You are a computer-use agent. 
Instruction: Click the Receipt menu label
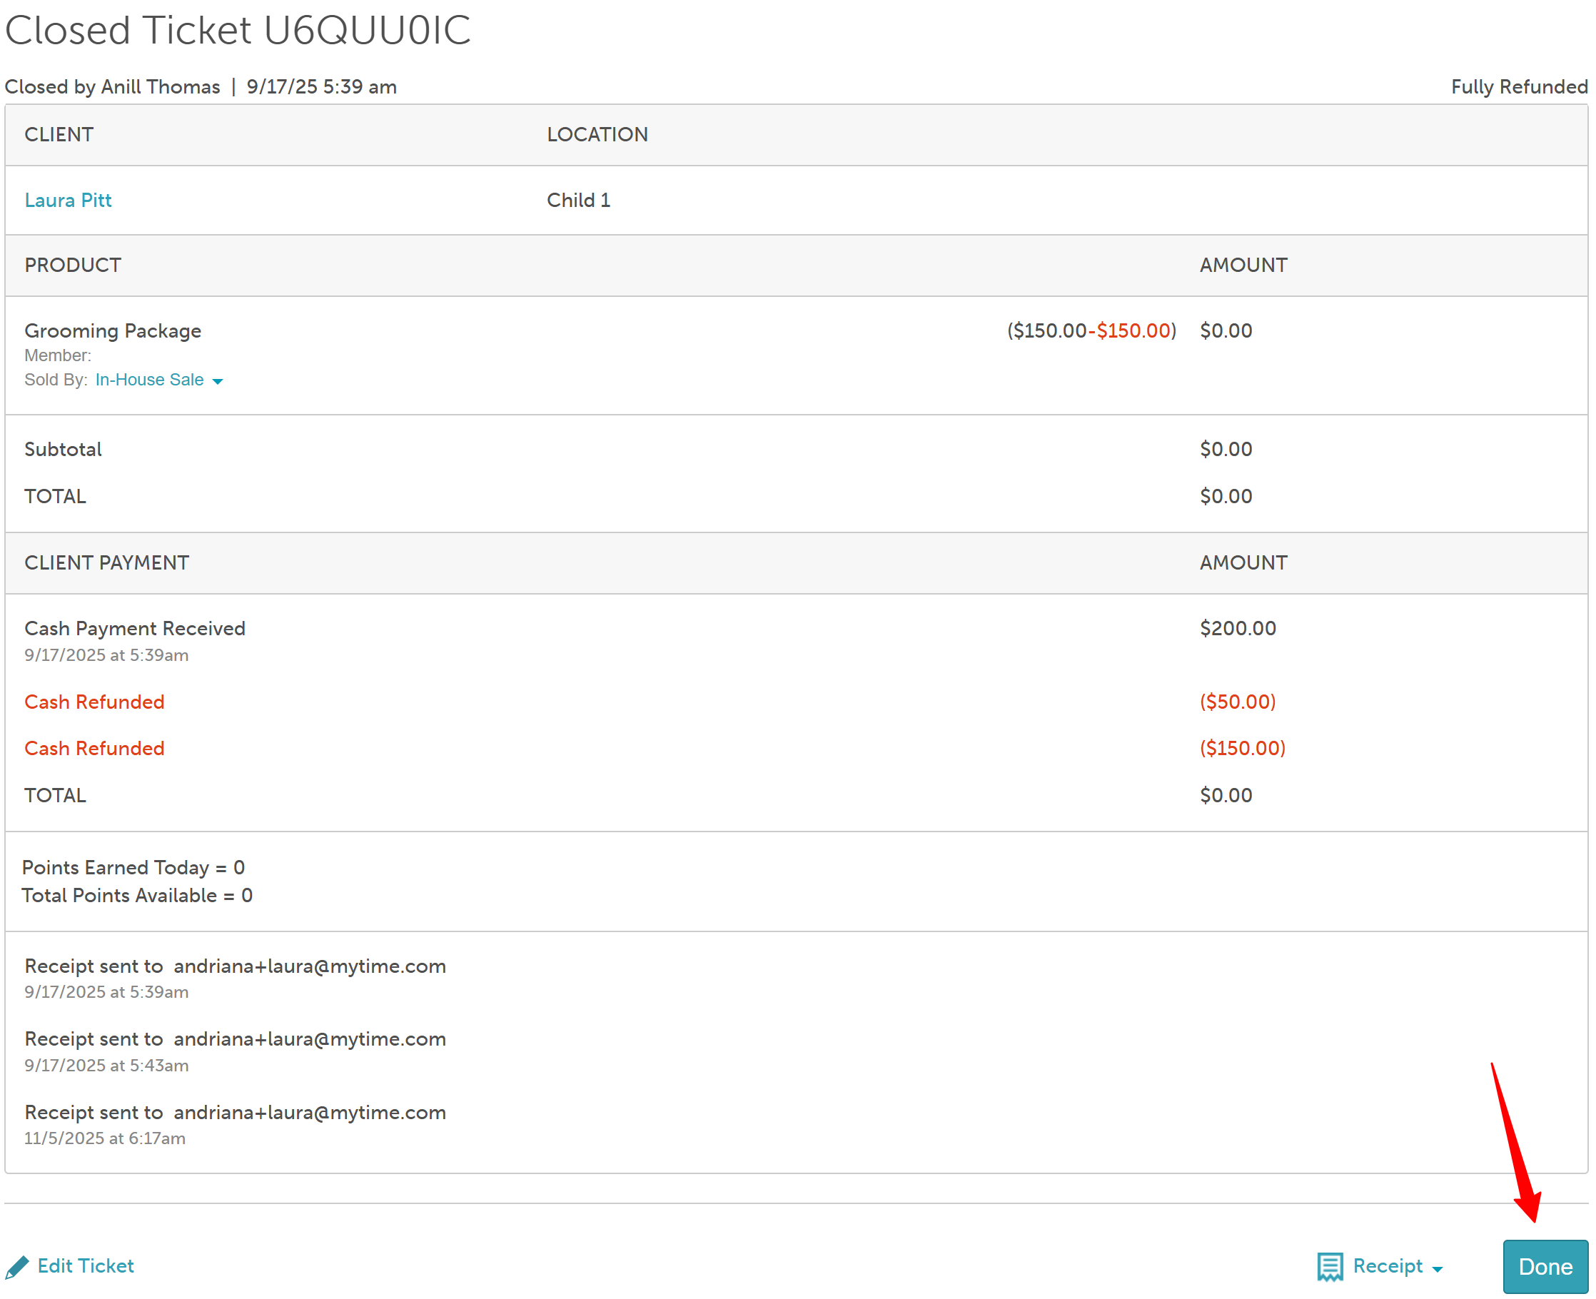(1388, 1265)
